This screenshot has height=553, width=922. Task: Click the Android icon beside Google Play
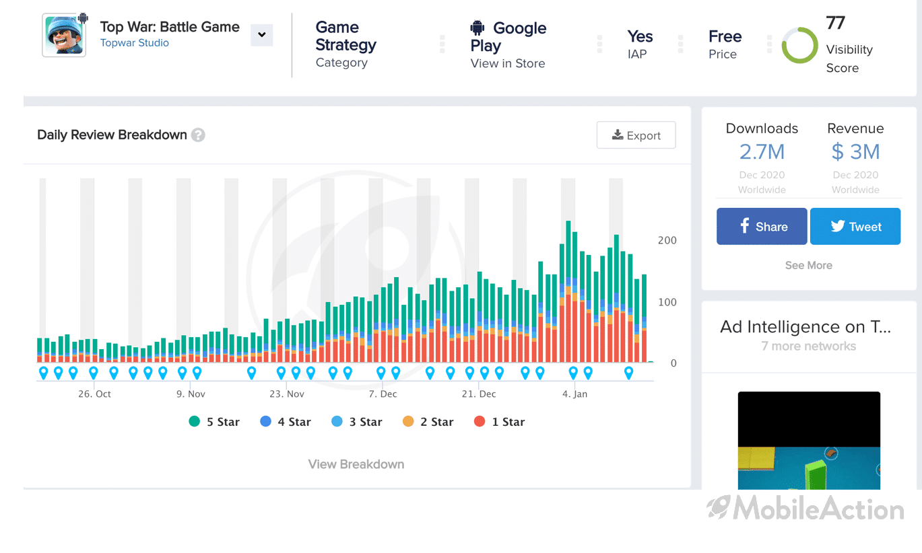[478, 28]
